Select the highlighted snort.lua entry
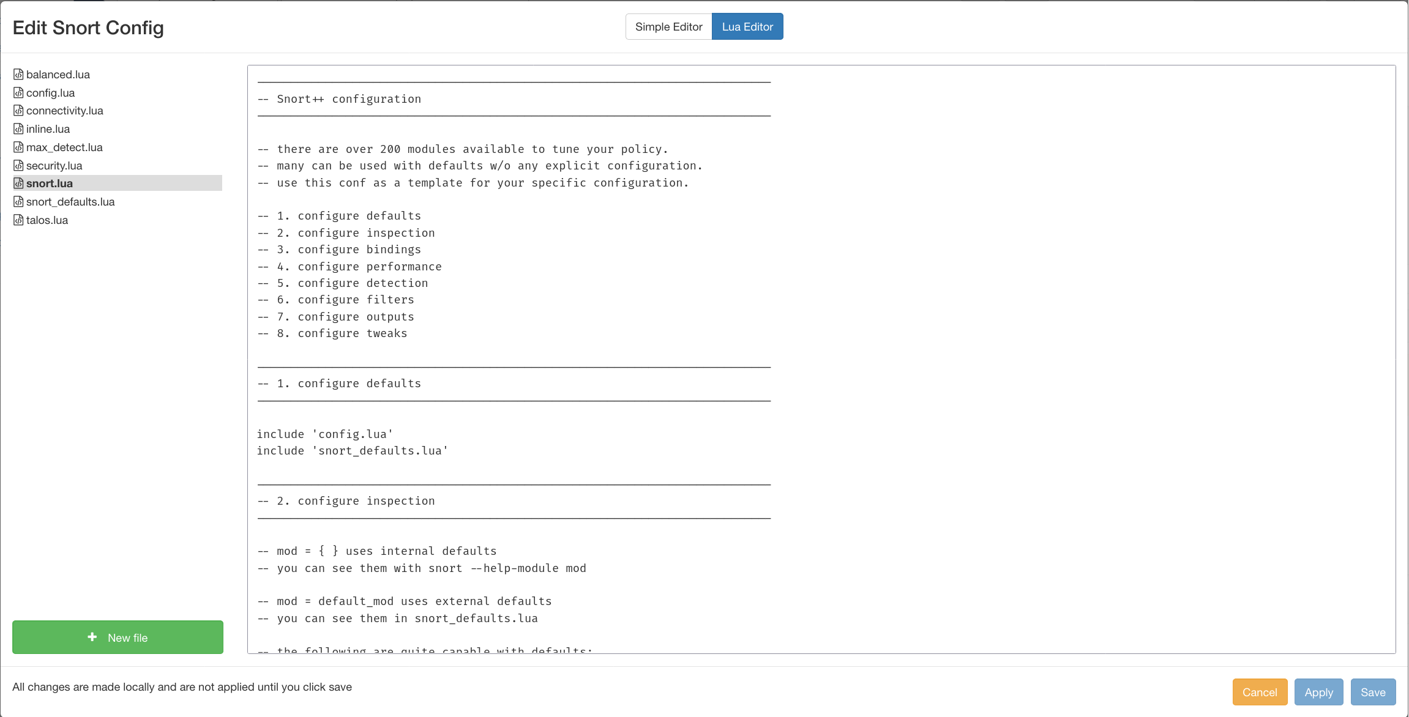Image resolution: width=1409 pixels, height=717 pixels. tap(118, 184)
